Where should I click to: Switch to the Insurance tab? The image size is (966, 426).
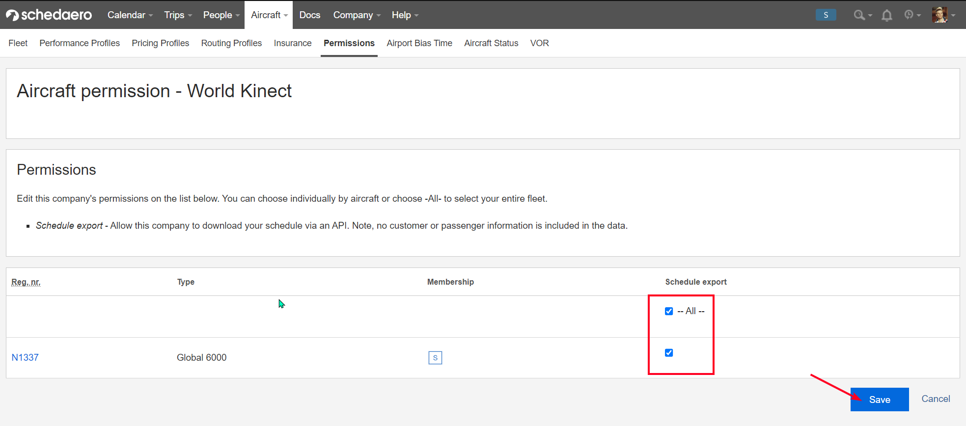pyautogui.click(x=293, y=43)
